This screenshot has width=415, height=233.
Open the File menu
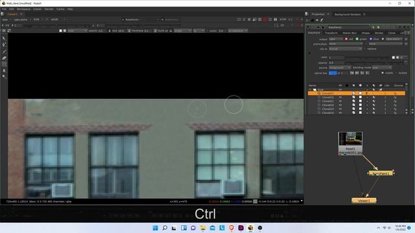coord(4,9)
